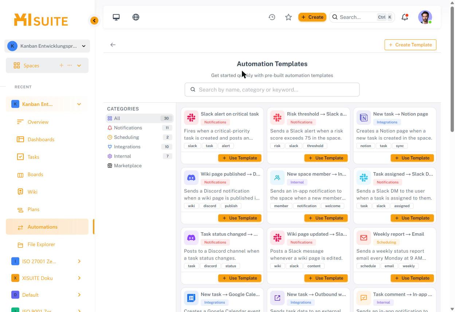This screenshot has width=455, height=312.
Task: Open the recent history clock icon
Action: (x=272, y=17)
